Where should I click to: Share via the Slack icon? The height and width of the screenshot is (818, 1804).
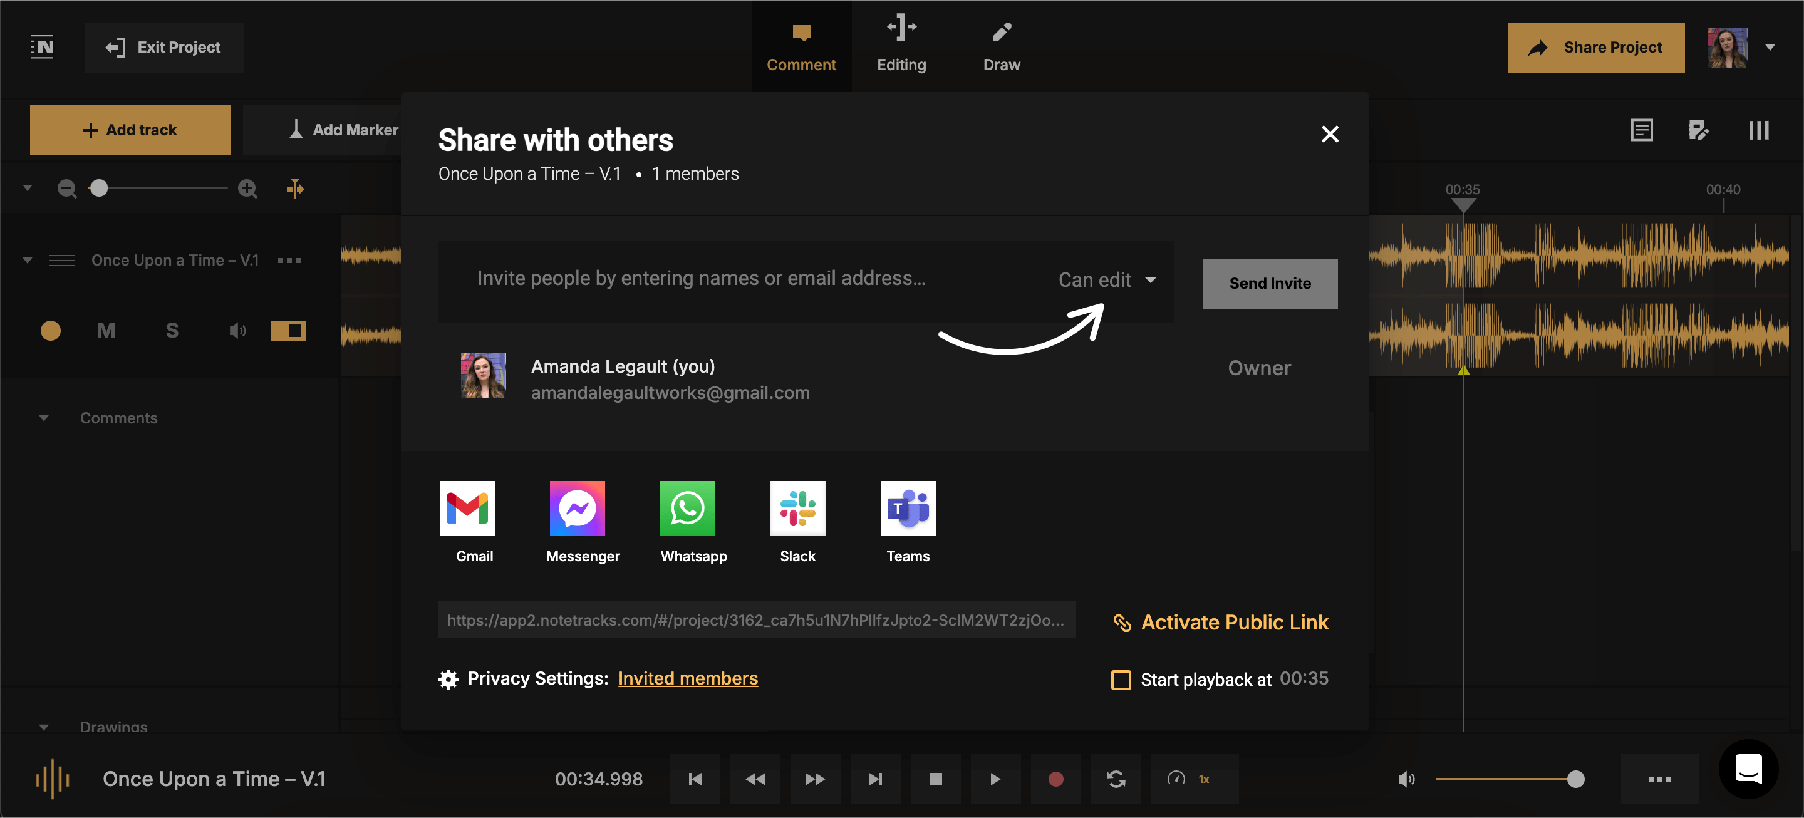(x=797, y=509)
